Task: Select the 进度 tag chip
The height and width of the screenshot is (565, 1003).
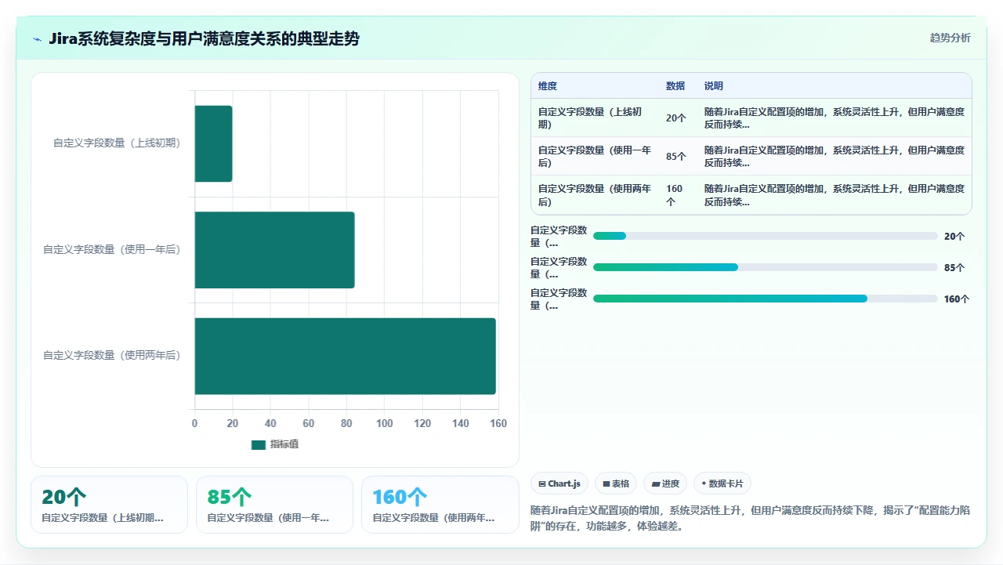Action: click(x=665, y=484)
